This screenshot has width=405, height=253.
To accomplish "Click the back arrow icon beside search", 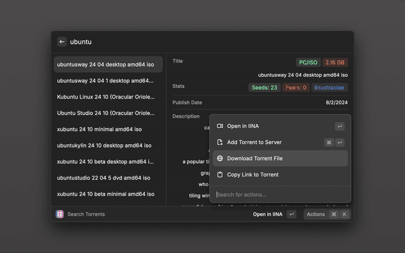I will (x=62, y=42).
